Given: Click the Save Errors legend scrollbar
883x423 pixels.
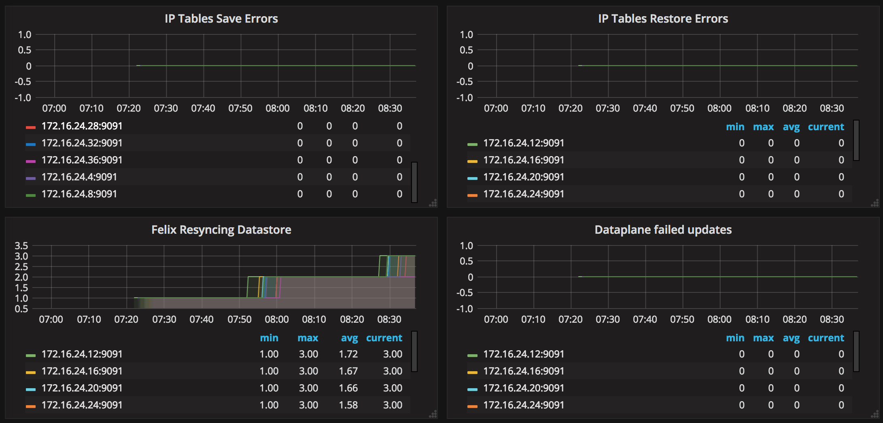Looking at the screenshot, I should (414, 182).
